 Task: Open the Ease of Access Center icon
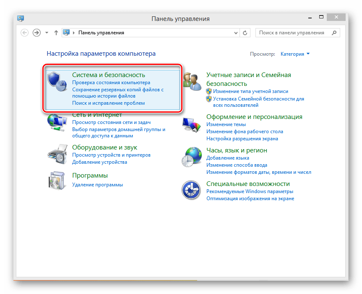(x=191, y=190)
